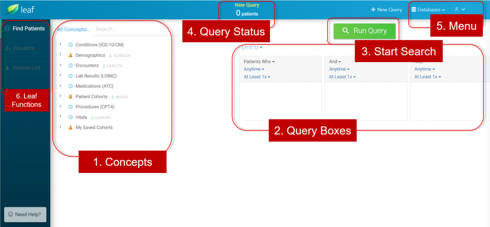Click the user profile icon in header
This screenshot has height=227, width=490.
[x=457, y=9]
